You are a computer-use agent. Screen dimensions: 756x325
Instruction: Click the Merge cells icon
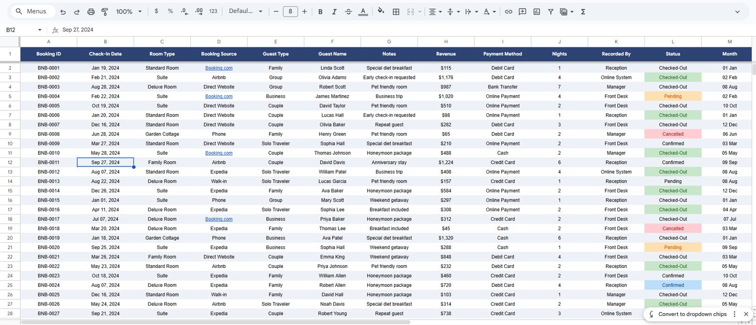click(x=411, y=12)
